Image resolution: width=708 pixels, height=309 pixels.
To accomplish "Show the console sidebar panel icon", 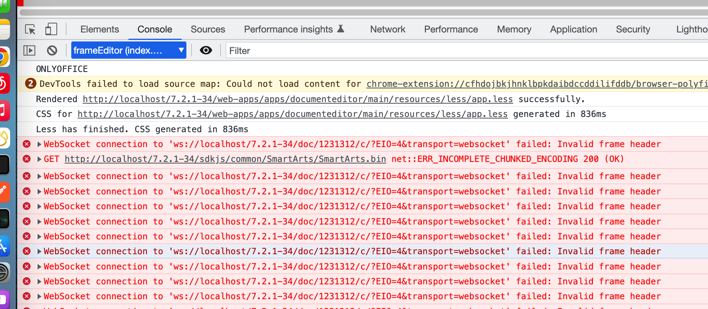I will [29, 50].
